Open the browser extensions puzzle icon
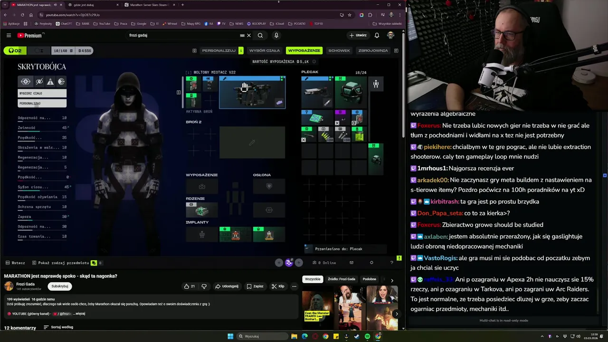This screenshot has width=608, height=342. tap(370, 15)
